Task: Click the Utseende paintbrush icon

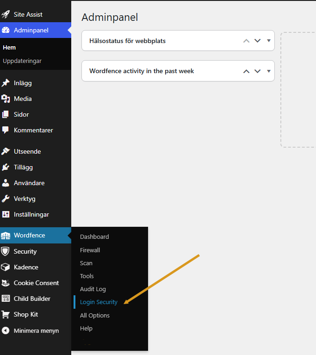Action: 6,151
